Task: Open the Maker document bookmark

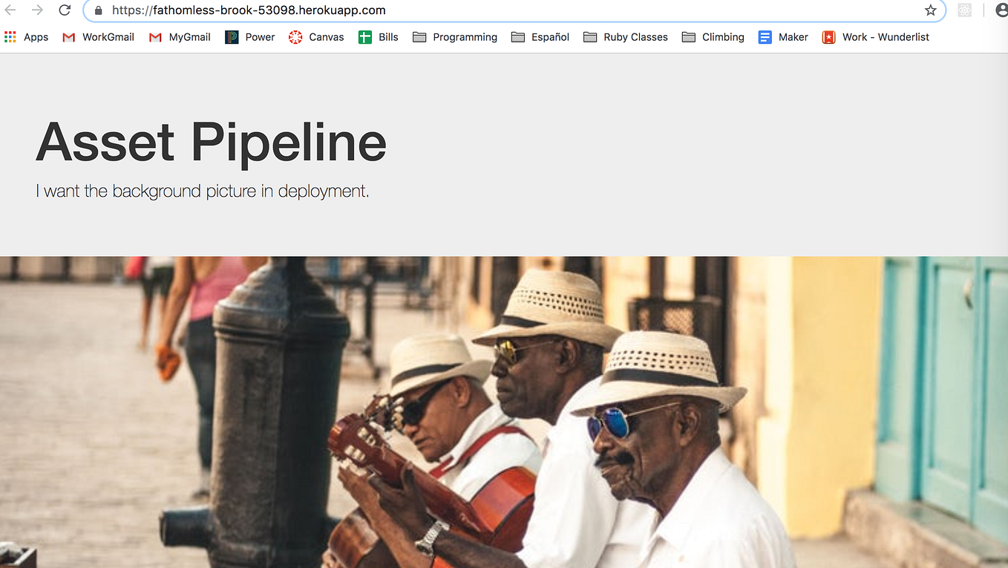Action: click(x=783, y=37)
